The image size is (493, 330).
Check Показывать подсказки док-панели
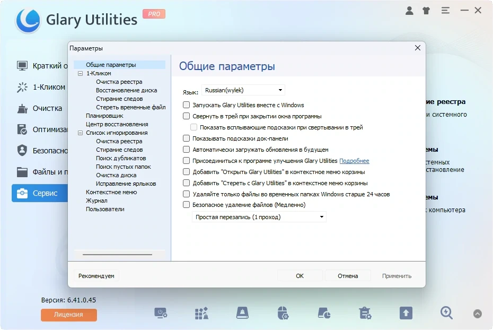186,138
